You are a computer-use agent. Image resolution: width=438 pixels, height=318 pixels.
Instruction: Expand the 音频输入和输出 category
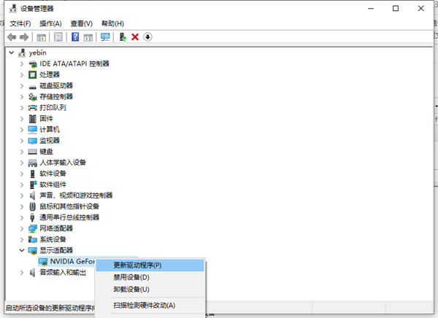click(x=21, y=272)
